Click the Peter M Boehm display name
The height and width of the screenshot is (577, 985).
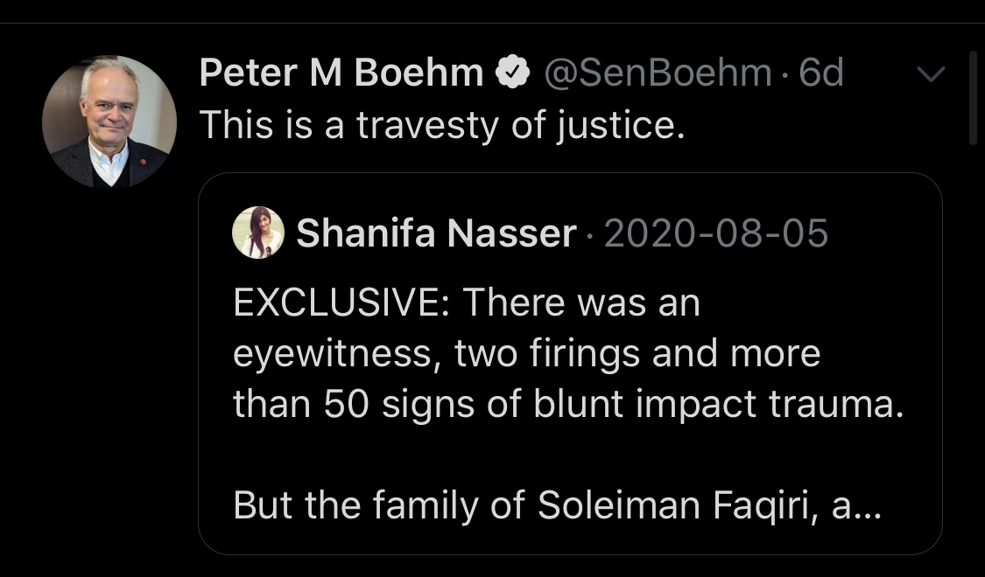[341, 74]
